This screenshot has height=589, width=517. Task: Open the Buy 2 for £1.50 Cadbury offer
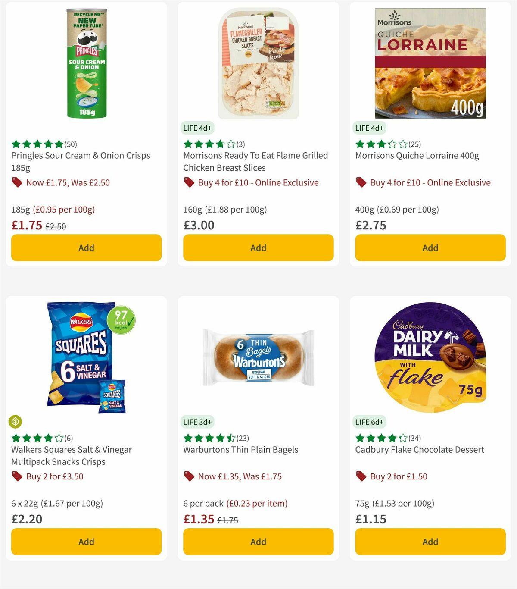[399, 476]
